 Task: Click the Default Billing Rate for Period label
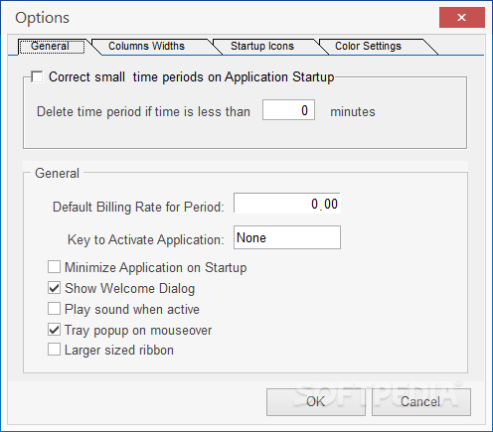138,207
